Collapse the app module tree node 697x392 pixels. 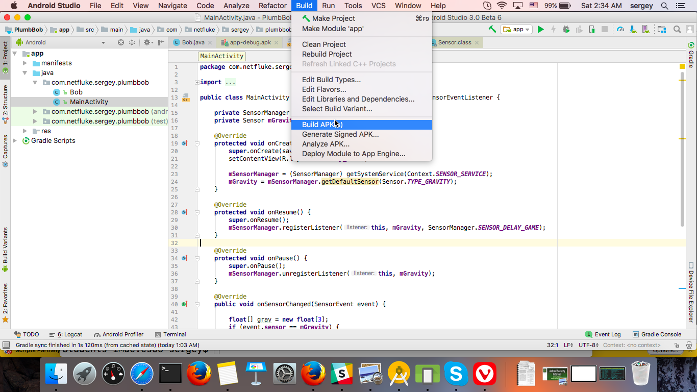(x=14, y=54)
